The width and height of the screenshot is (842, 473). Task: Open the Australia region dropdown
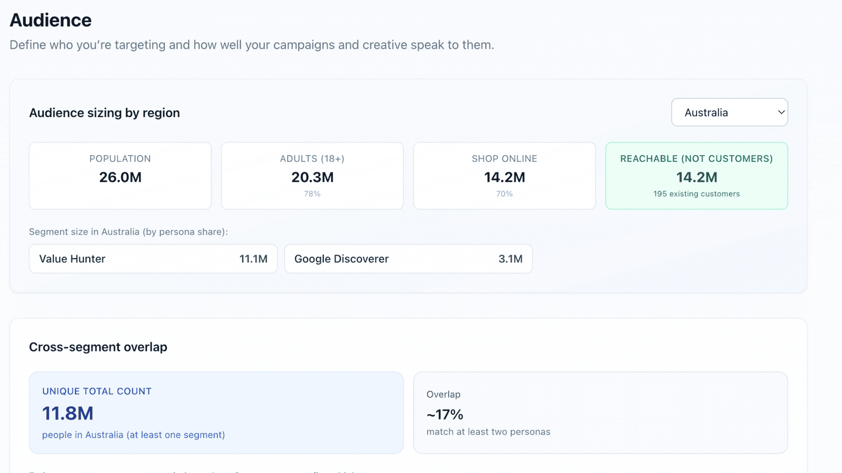(x=729, y=112)
